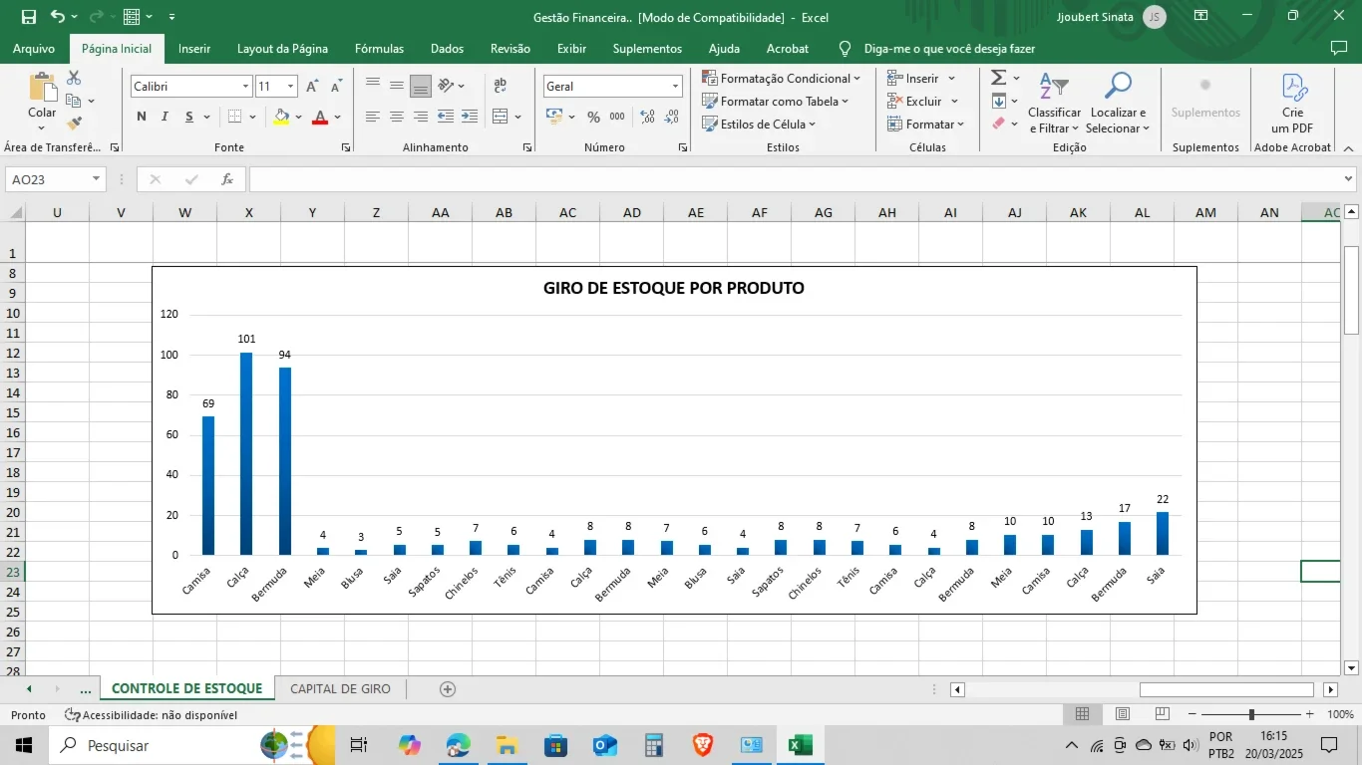
Task: Click the Colar paste icon
Action: [x=42, y=88]
